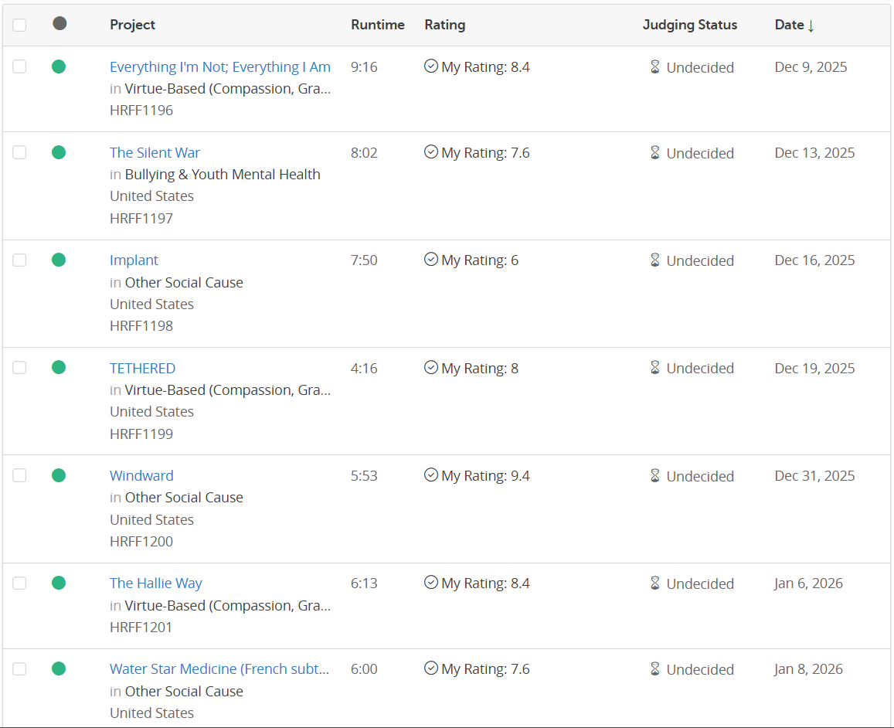Click hourglass icon for Everything I'm Not row
The image size is (894, 728).
coord(654,67)
